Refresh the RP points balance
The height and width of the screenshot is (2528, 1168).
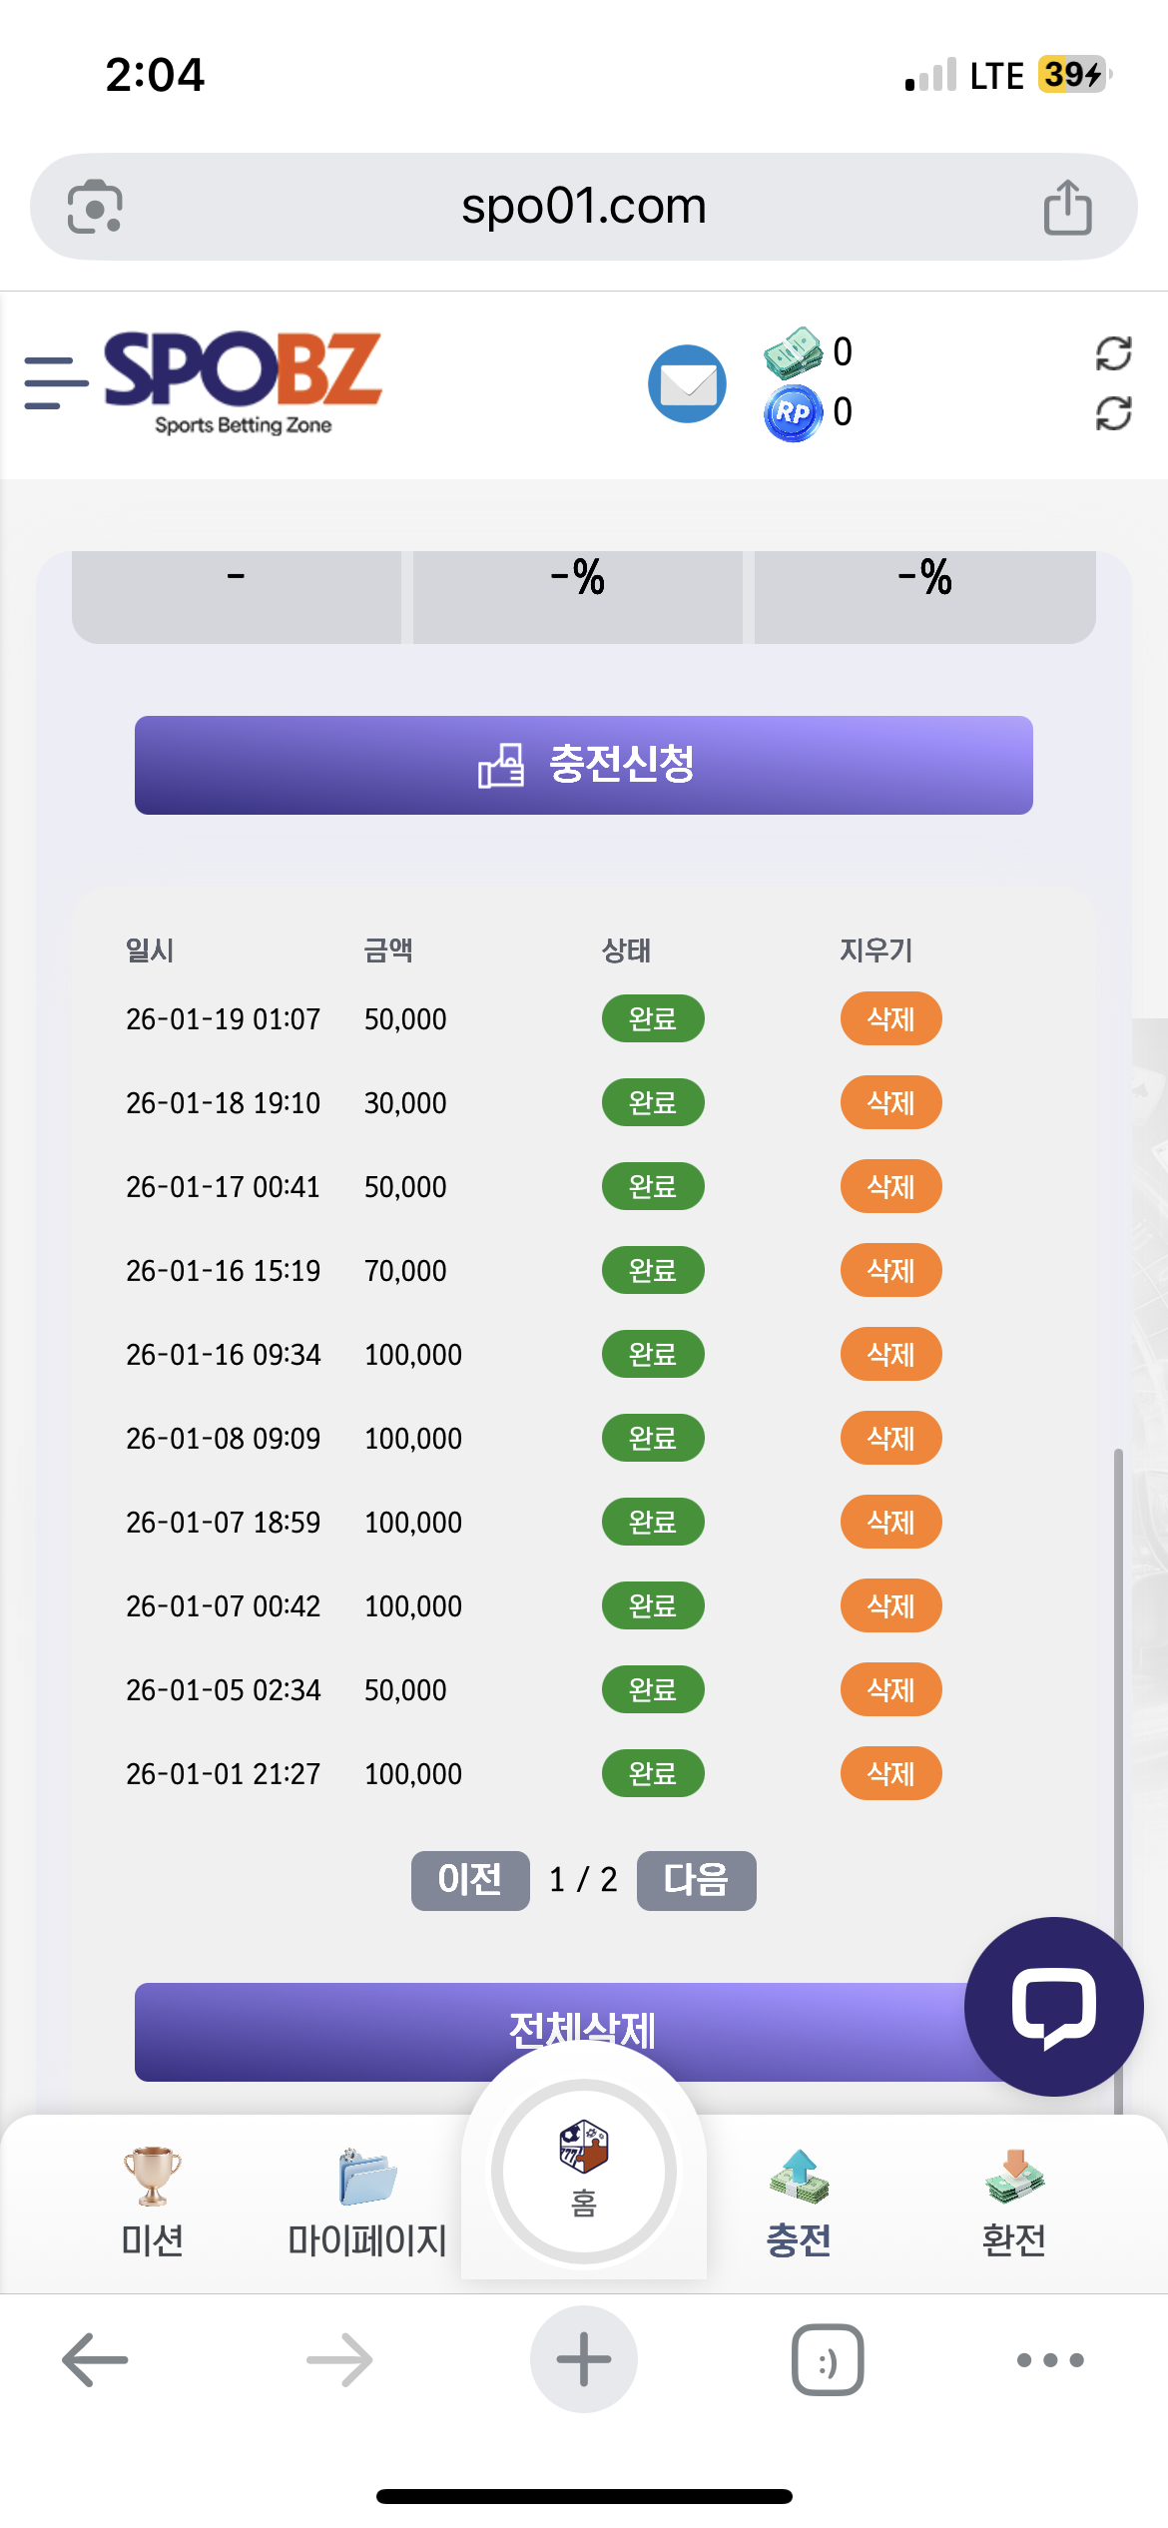coord(1113,413)
